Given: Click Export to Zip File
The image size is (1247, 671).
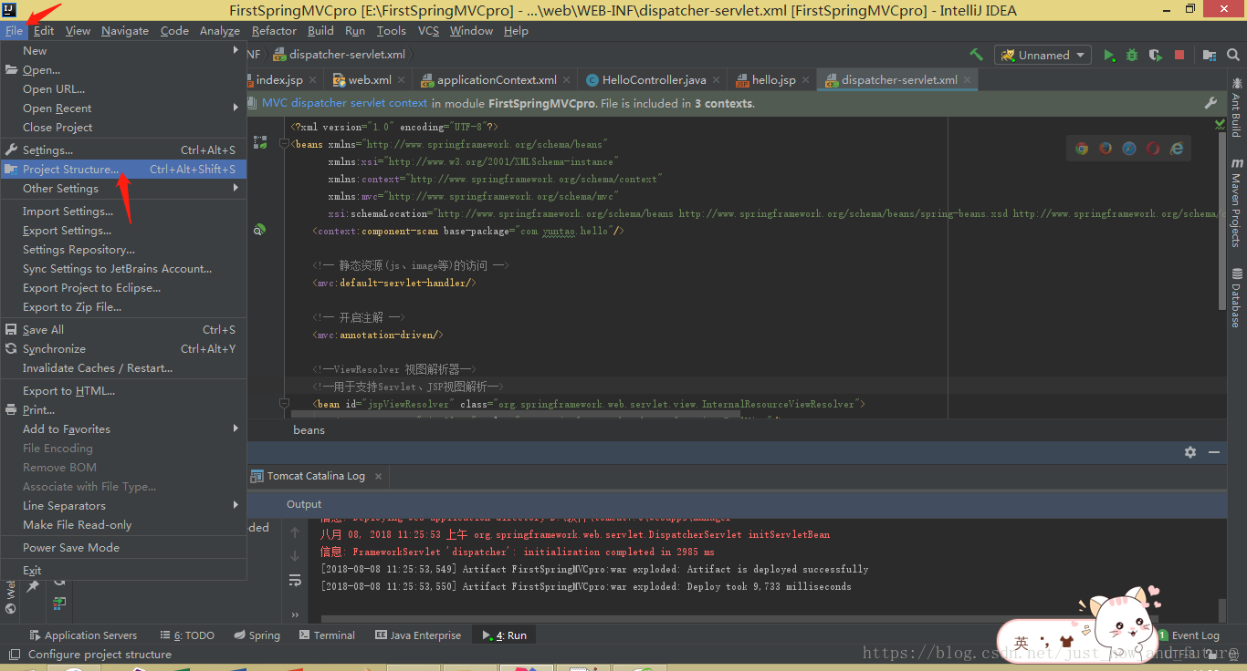Looking at the screenshot, I should click(x=123, y=307).
